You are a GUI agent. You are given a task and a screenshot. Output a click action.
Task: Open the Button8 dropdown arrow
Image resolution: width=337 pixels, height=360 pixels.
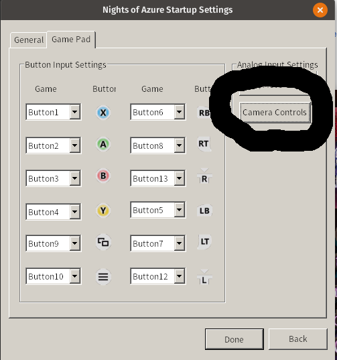pyautogui.click(x=180, y=145)
